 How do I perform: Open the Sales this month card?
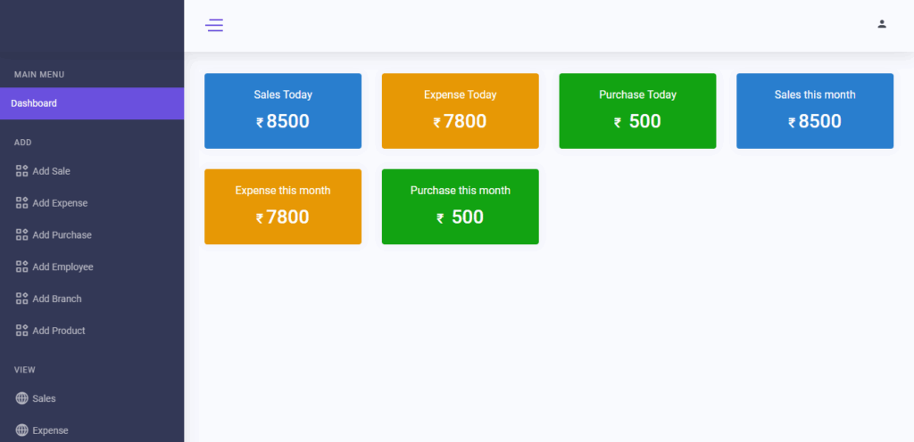tap(814, 110)
